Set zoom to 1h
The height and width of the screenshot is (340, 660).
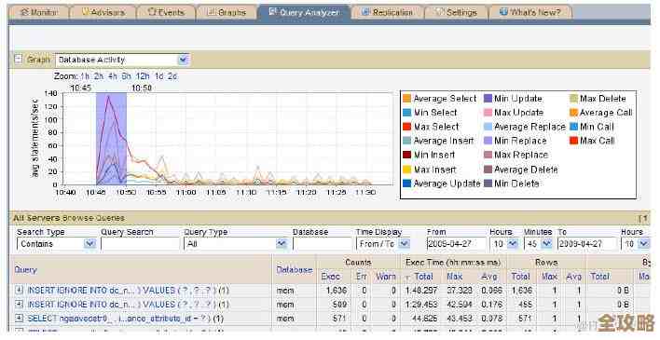[85, 76]
